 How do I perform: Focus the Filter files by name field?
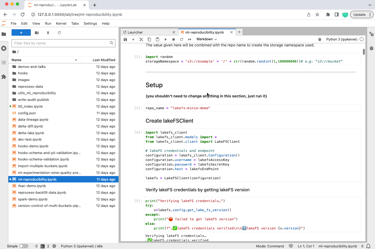63,43
